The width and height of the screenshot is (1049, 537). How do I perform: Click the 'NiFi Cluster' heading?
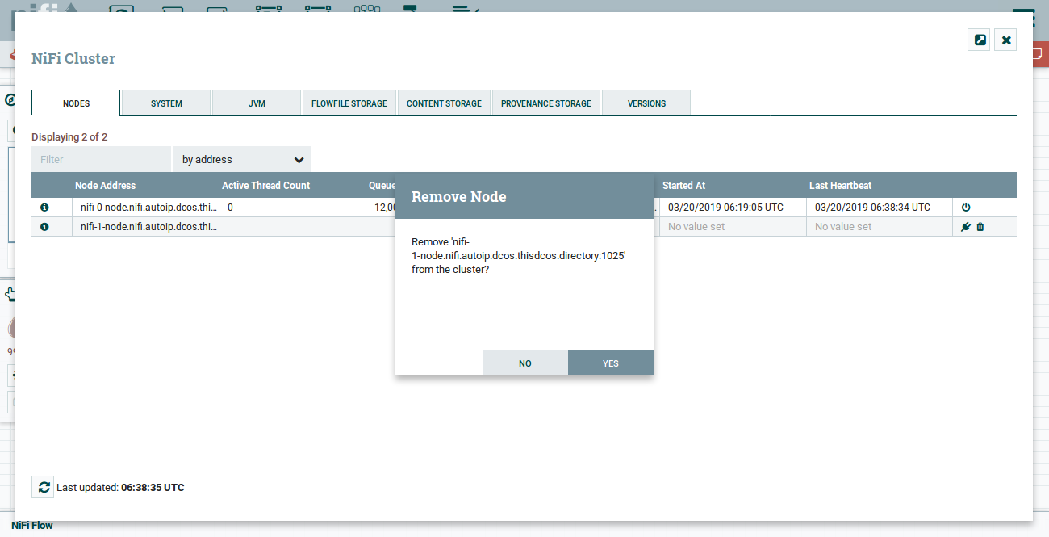[x=73, y=59]
